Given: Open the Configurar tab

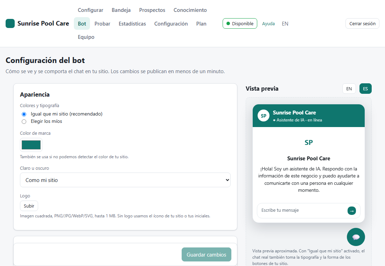Looking at the screenshot, I should coord(90,10).
